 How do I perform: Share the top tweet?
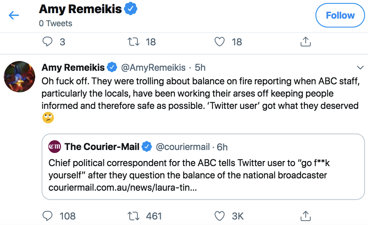305,42
